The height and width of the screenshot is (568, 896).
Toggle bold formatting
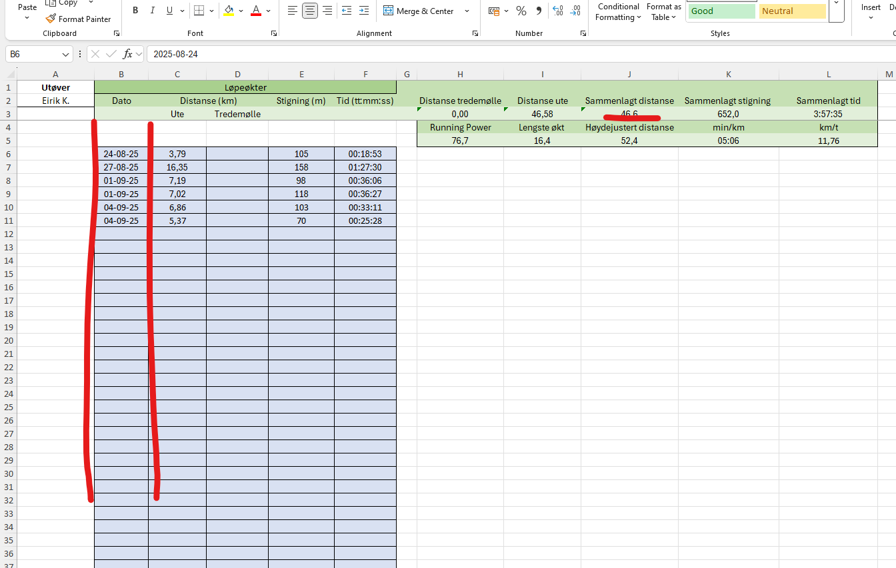coord(135,10)
